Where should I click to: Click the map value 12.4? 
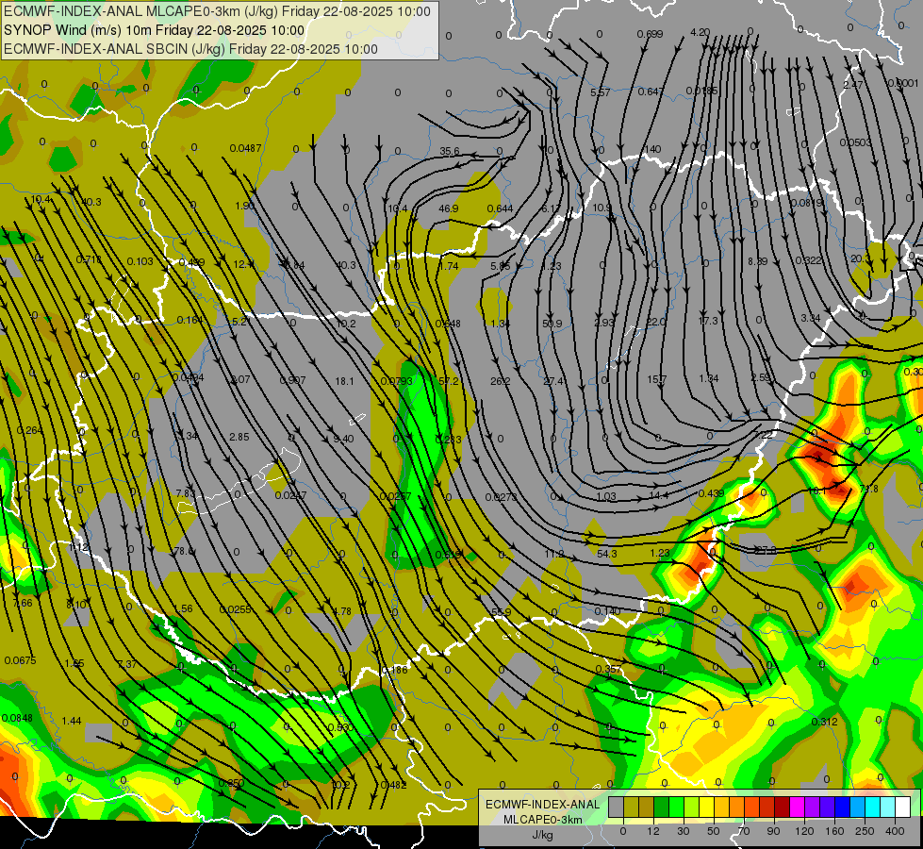[x=243, y=264]
